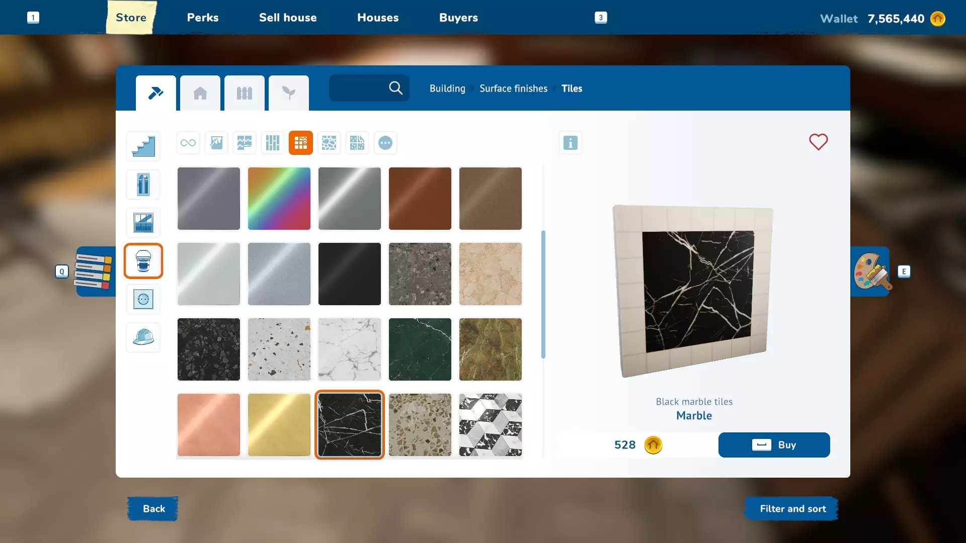
Task: Go to Surface finishes breadcrumb
Action: [513, 88]
